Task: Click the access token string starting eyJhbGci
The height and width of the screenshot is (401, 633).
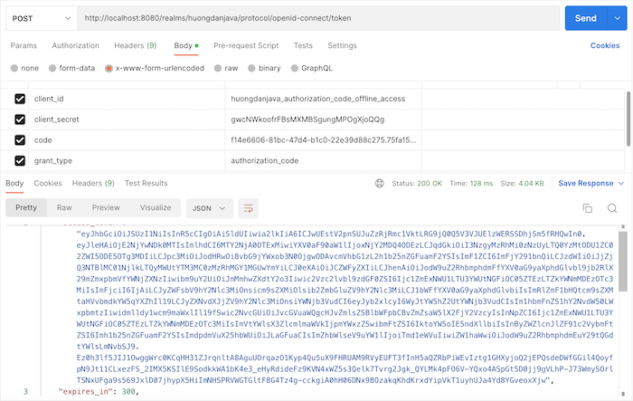Action: [x=345, y=307]
